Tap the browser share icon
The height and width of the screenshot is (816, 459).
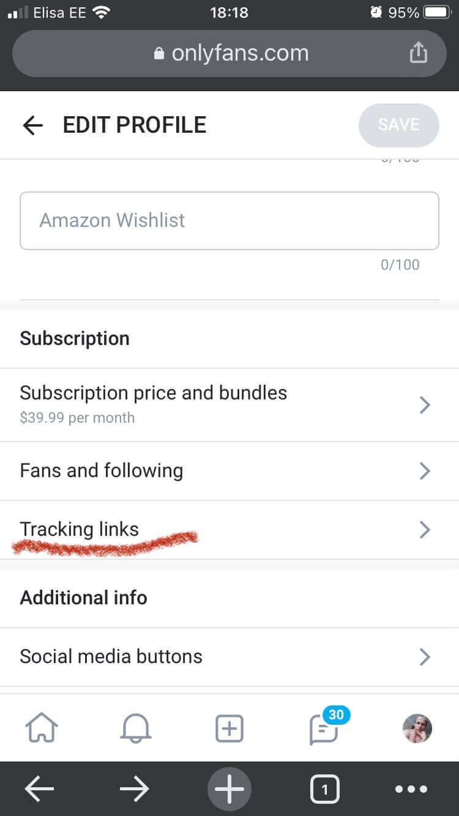coord(418,53)
